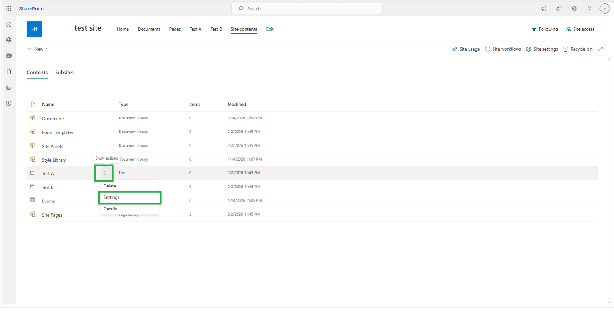The height and width of the screenshot is (311, 614).
Task: Click the item count 9 for Site Assets
Action: pos(190,146)
